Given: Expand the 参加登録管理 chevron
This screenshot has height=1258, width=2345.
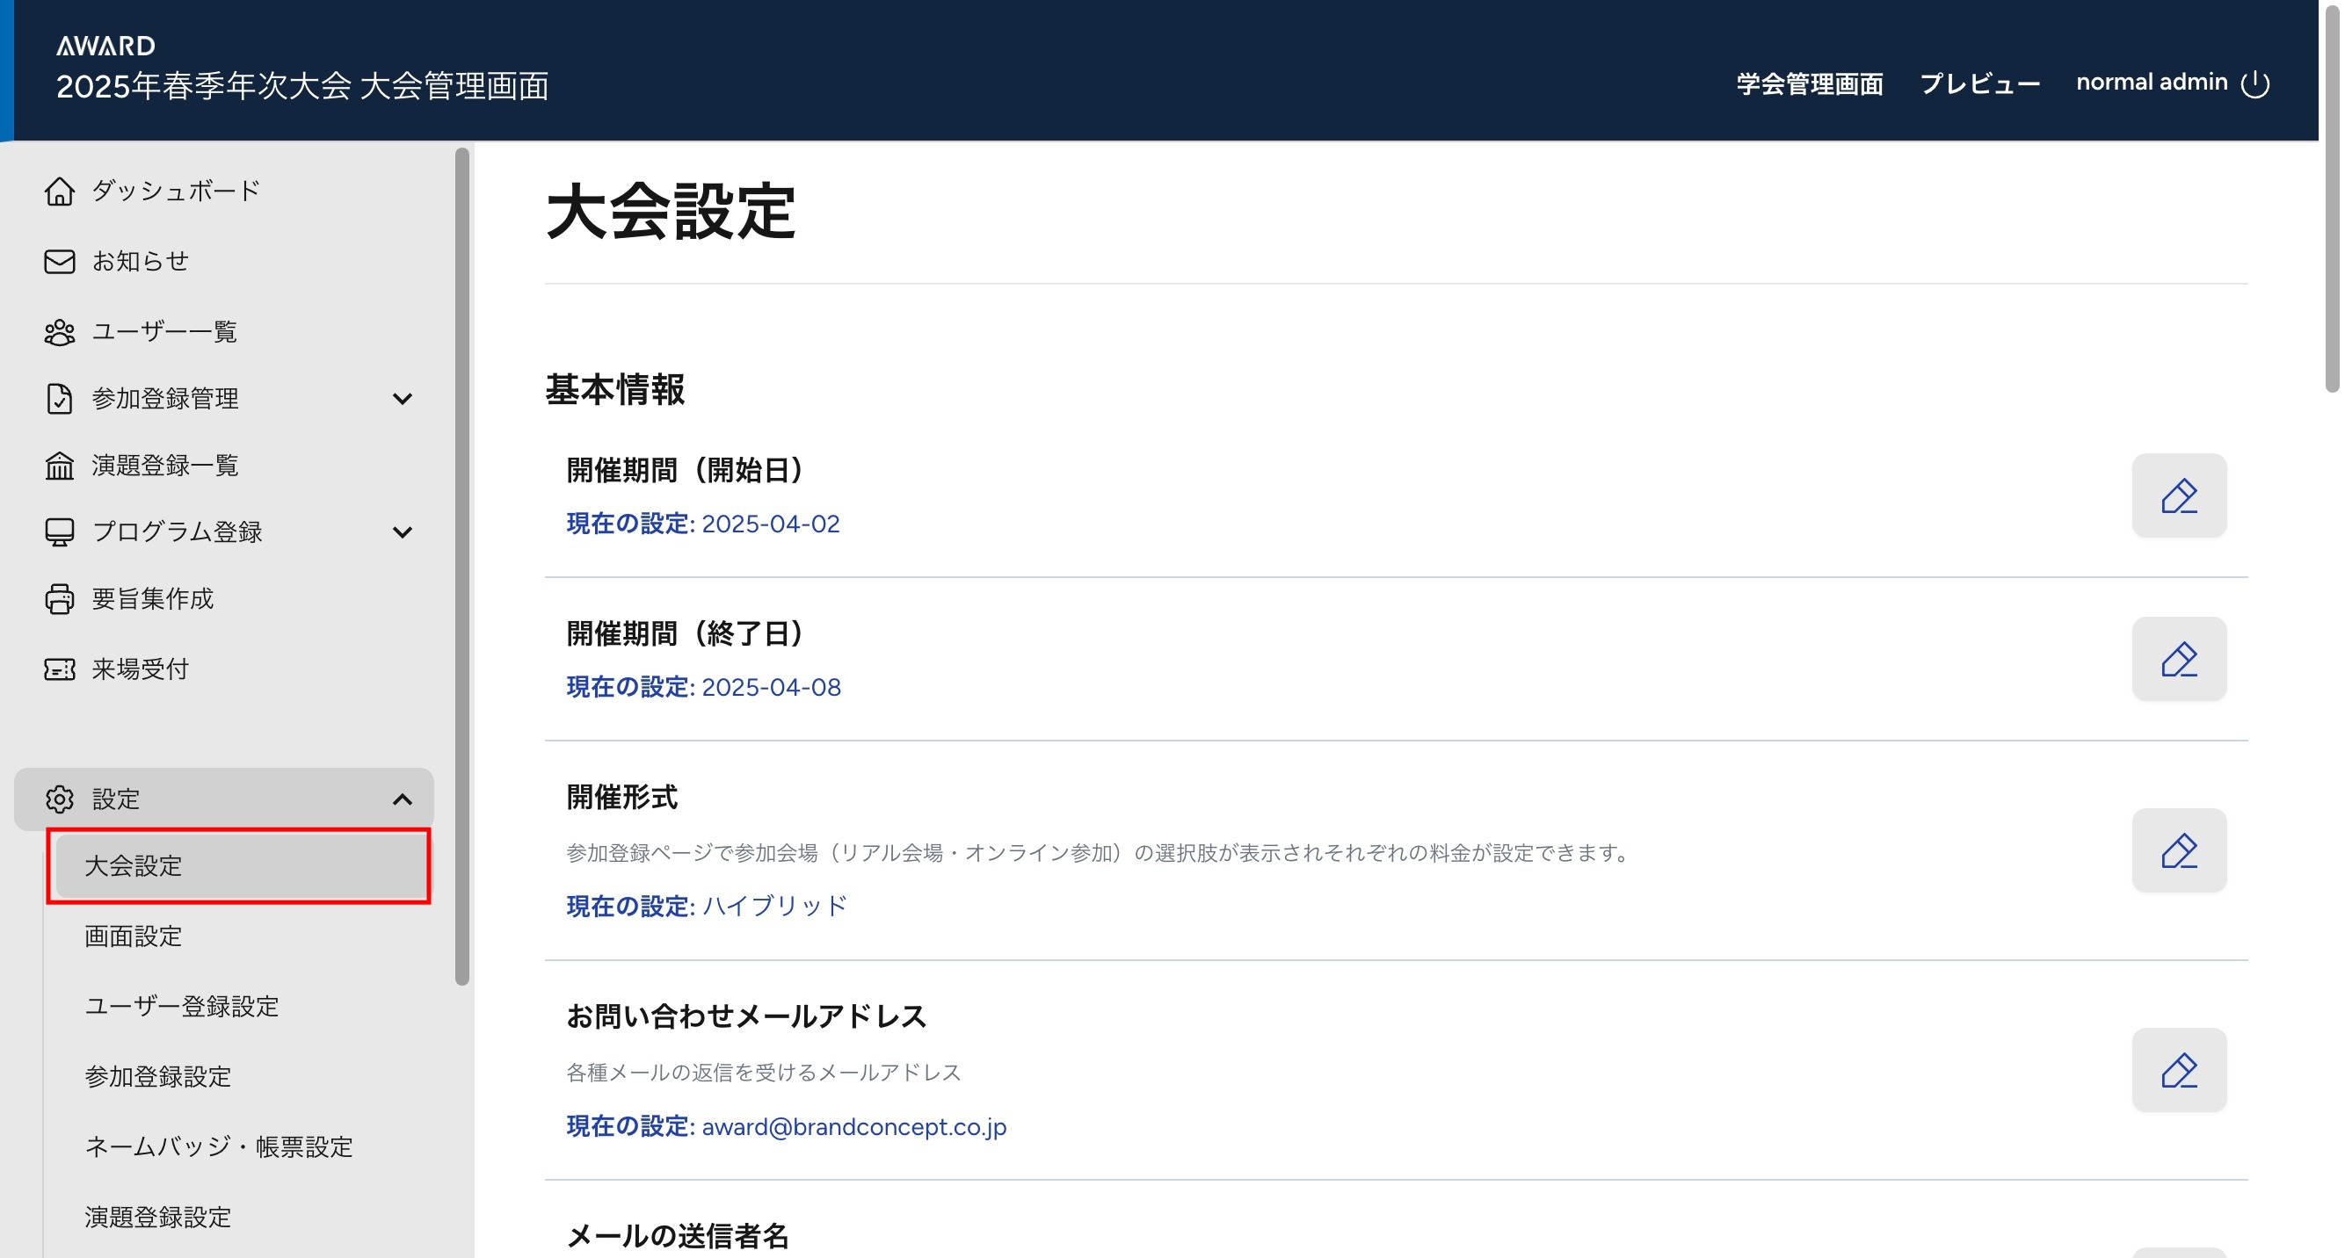Looking at the screenshot, I should pos(402,399).
